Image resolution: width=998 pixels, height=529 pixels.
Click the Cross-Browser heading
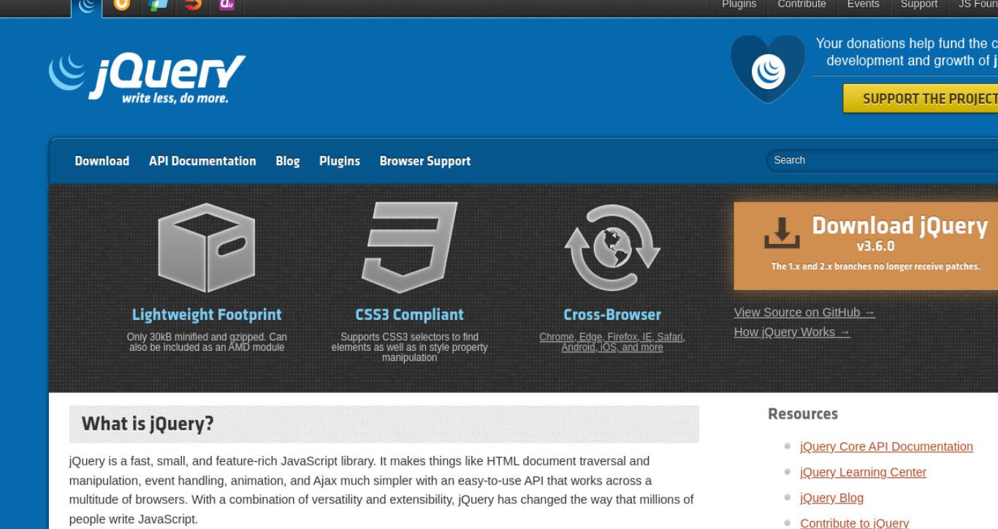coord(612,315)
